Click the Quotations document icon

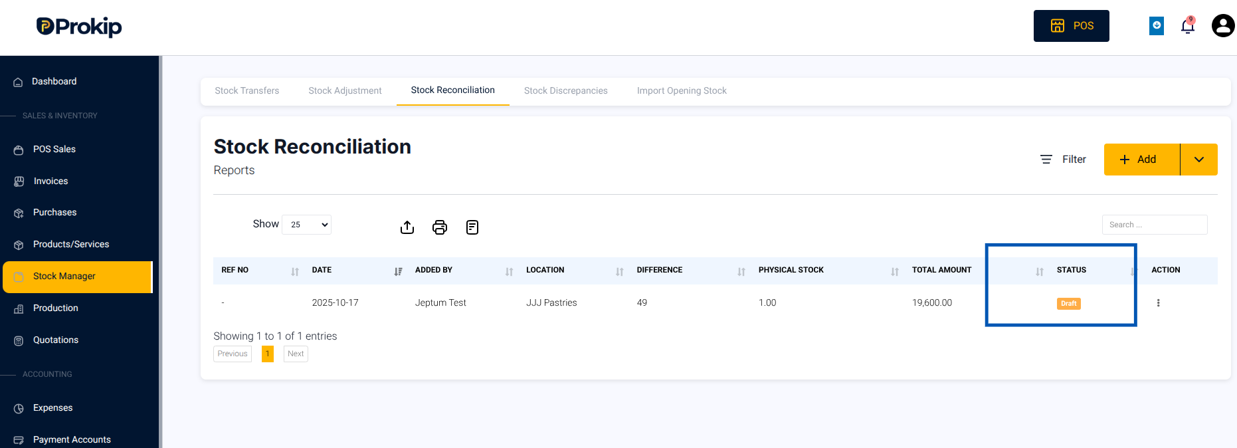19,340
